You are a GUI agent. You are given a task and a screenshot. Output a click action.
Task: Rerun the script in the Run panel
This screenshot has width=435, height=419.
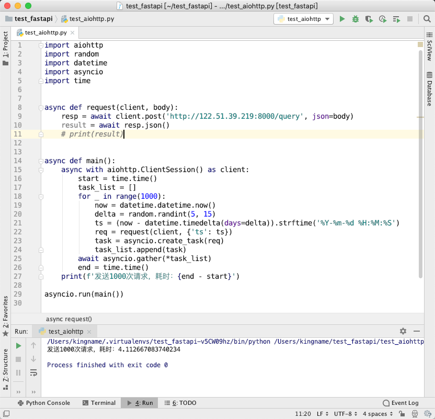(x=18, y=346)
